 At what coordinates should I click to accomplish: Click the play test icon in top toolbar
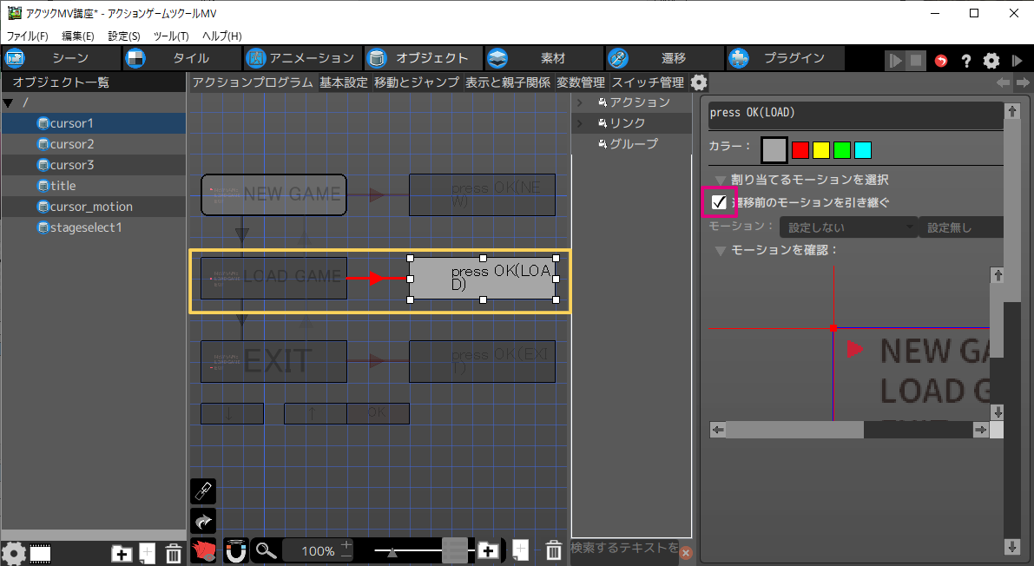point(894,60)
